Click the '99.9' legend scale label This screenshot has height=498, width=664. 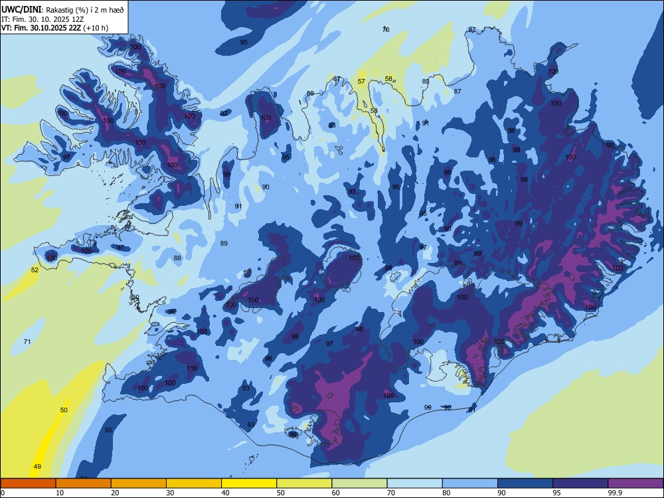614,493
